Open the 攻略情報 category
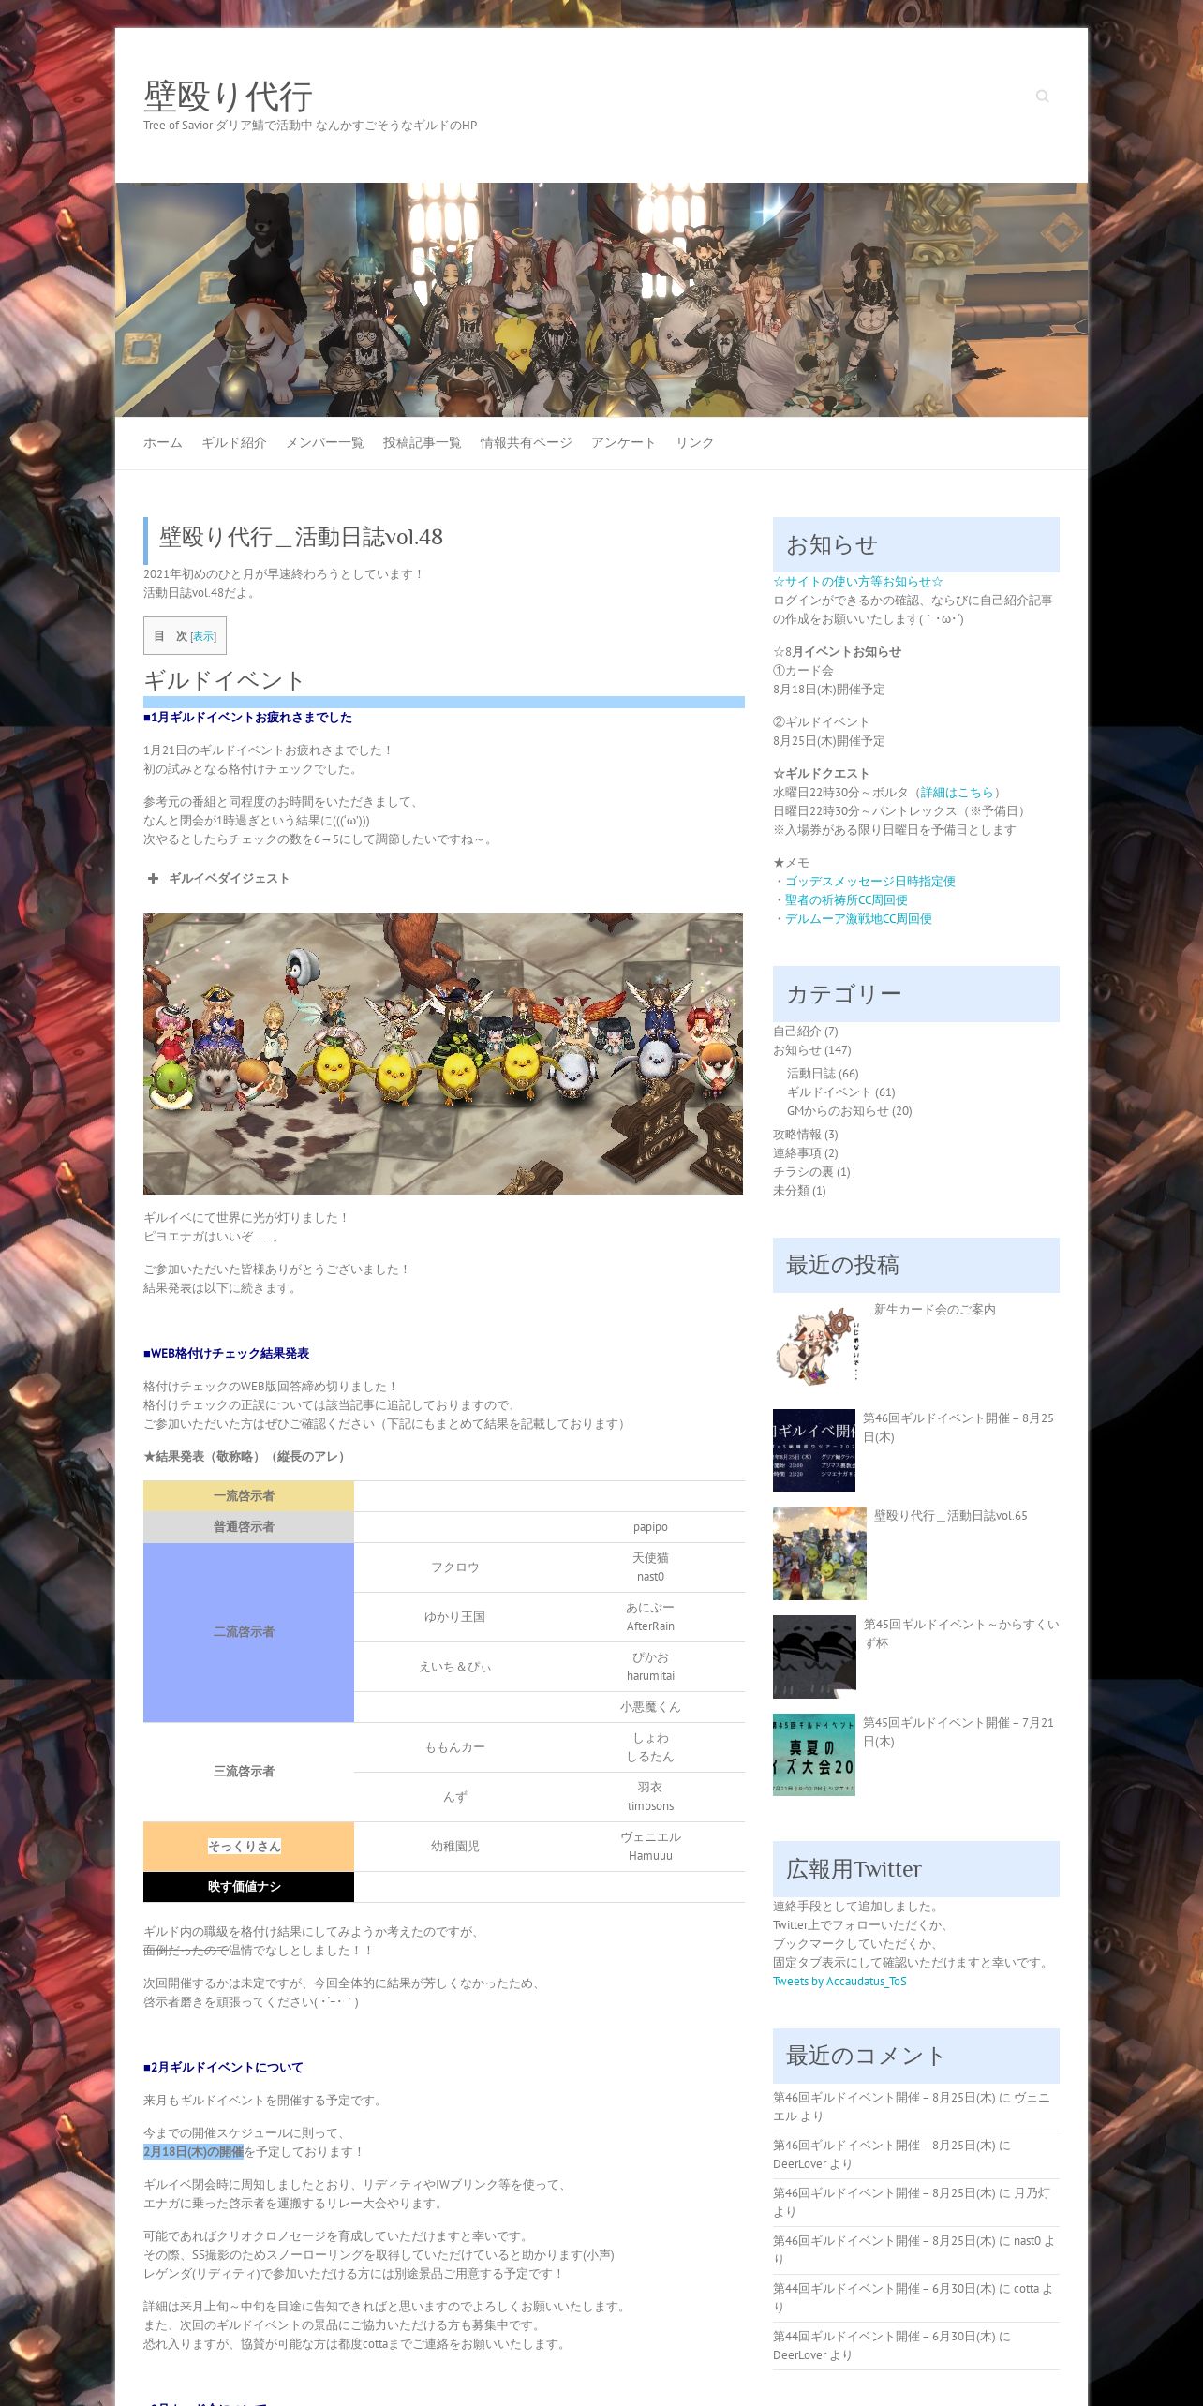This screenshot has width=1203, height=2406. tap(797, 1134)
